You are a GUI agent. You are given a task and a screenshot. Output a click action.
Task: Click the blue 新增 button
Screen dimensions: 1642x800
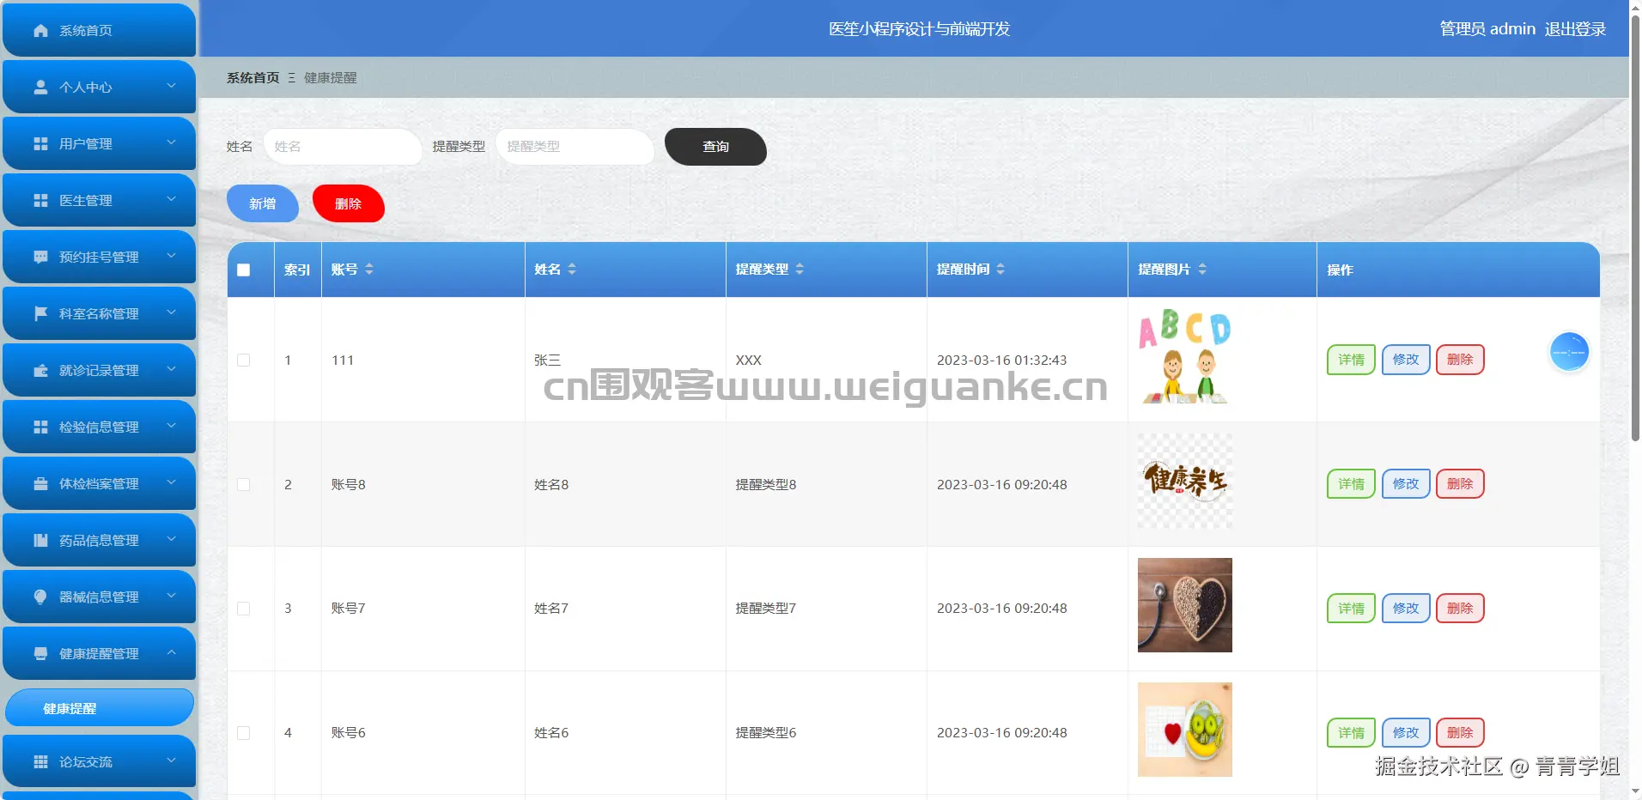pos(263,203)
